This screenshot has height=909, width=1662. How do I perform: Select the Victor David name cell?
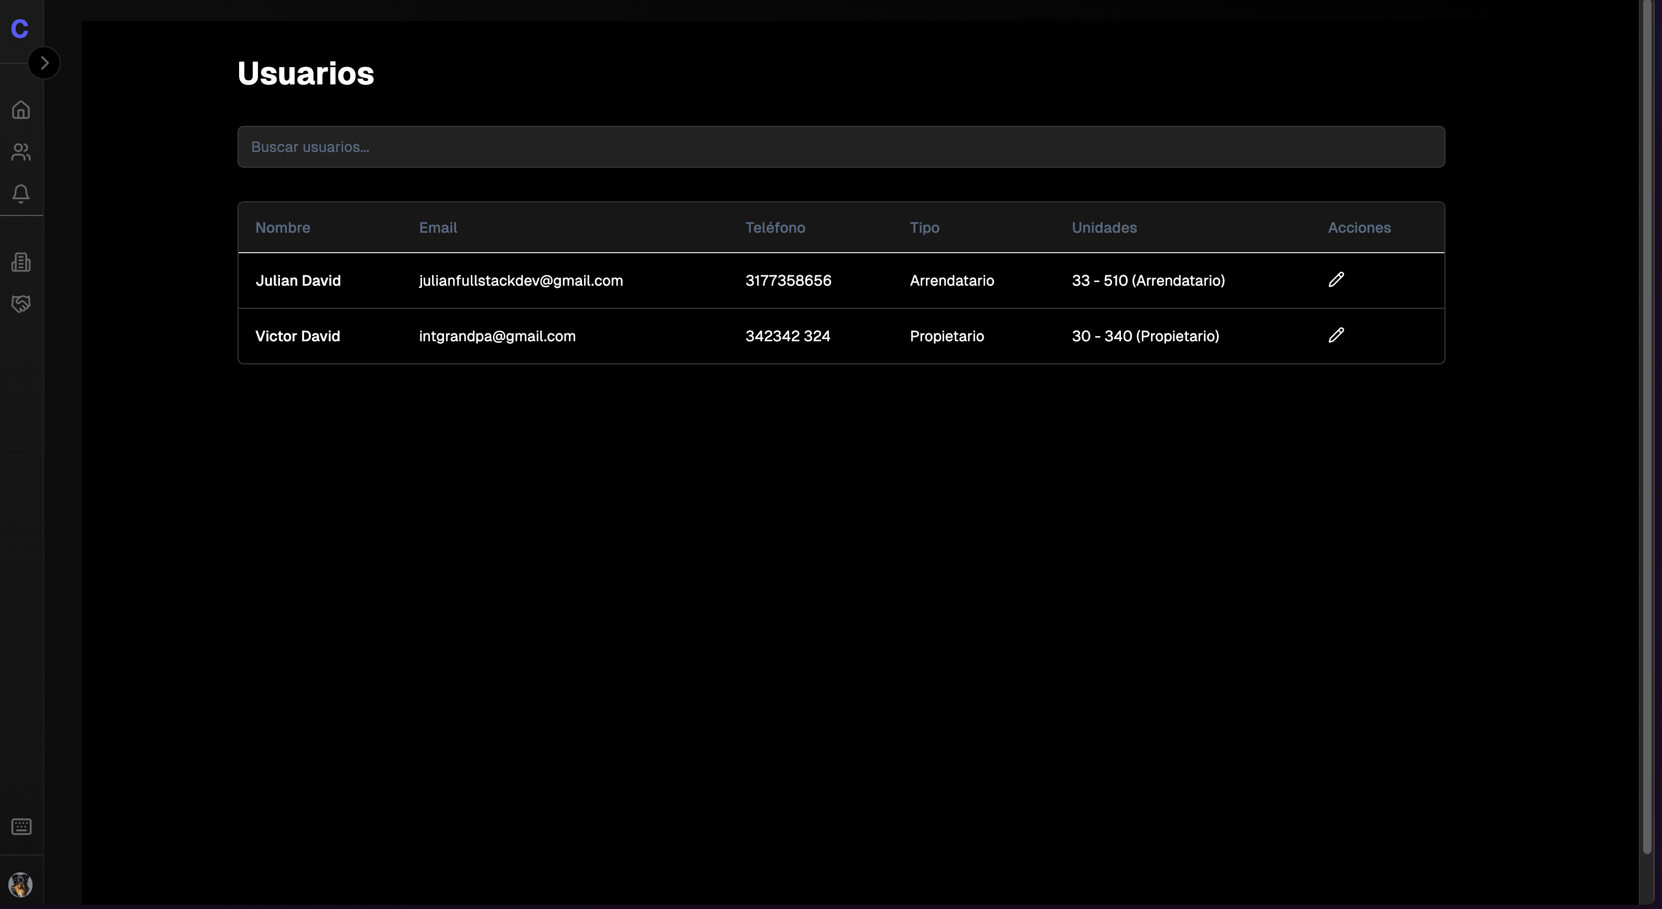(297, 336)
